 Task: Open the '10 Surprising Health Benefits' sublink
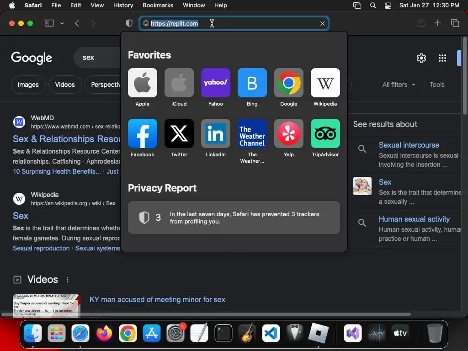57,172
